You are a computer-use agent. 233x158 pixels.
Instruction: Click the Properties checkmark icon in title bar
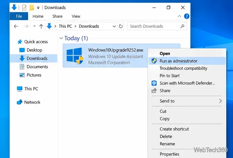click(24, 7)
